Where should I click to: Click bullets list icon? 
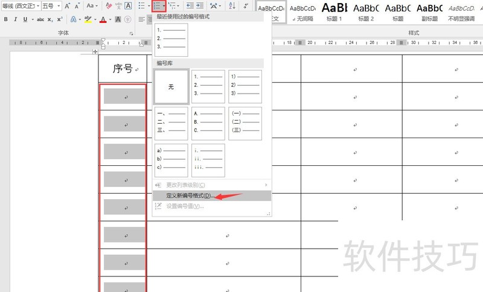pyautogui.click(x=142, y=5)
